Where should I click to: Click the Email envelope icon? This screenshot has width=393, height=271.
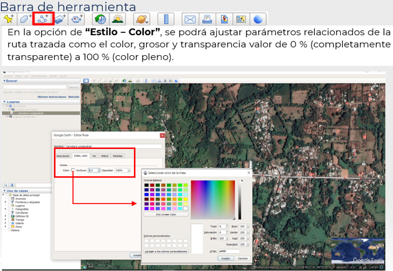(x=190, y=19)
